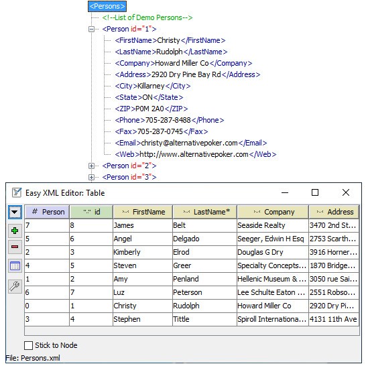
Task: Open the wrench settings icon
Action: (15, 286)
